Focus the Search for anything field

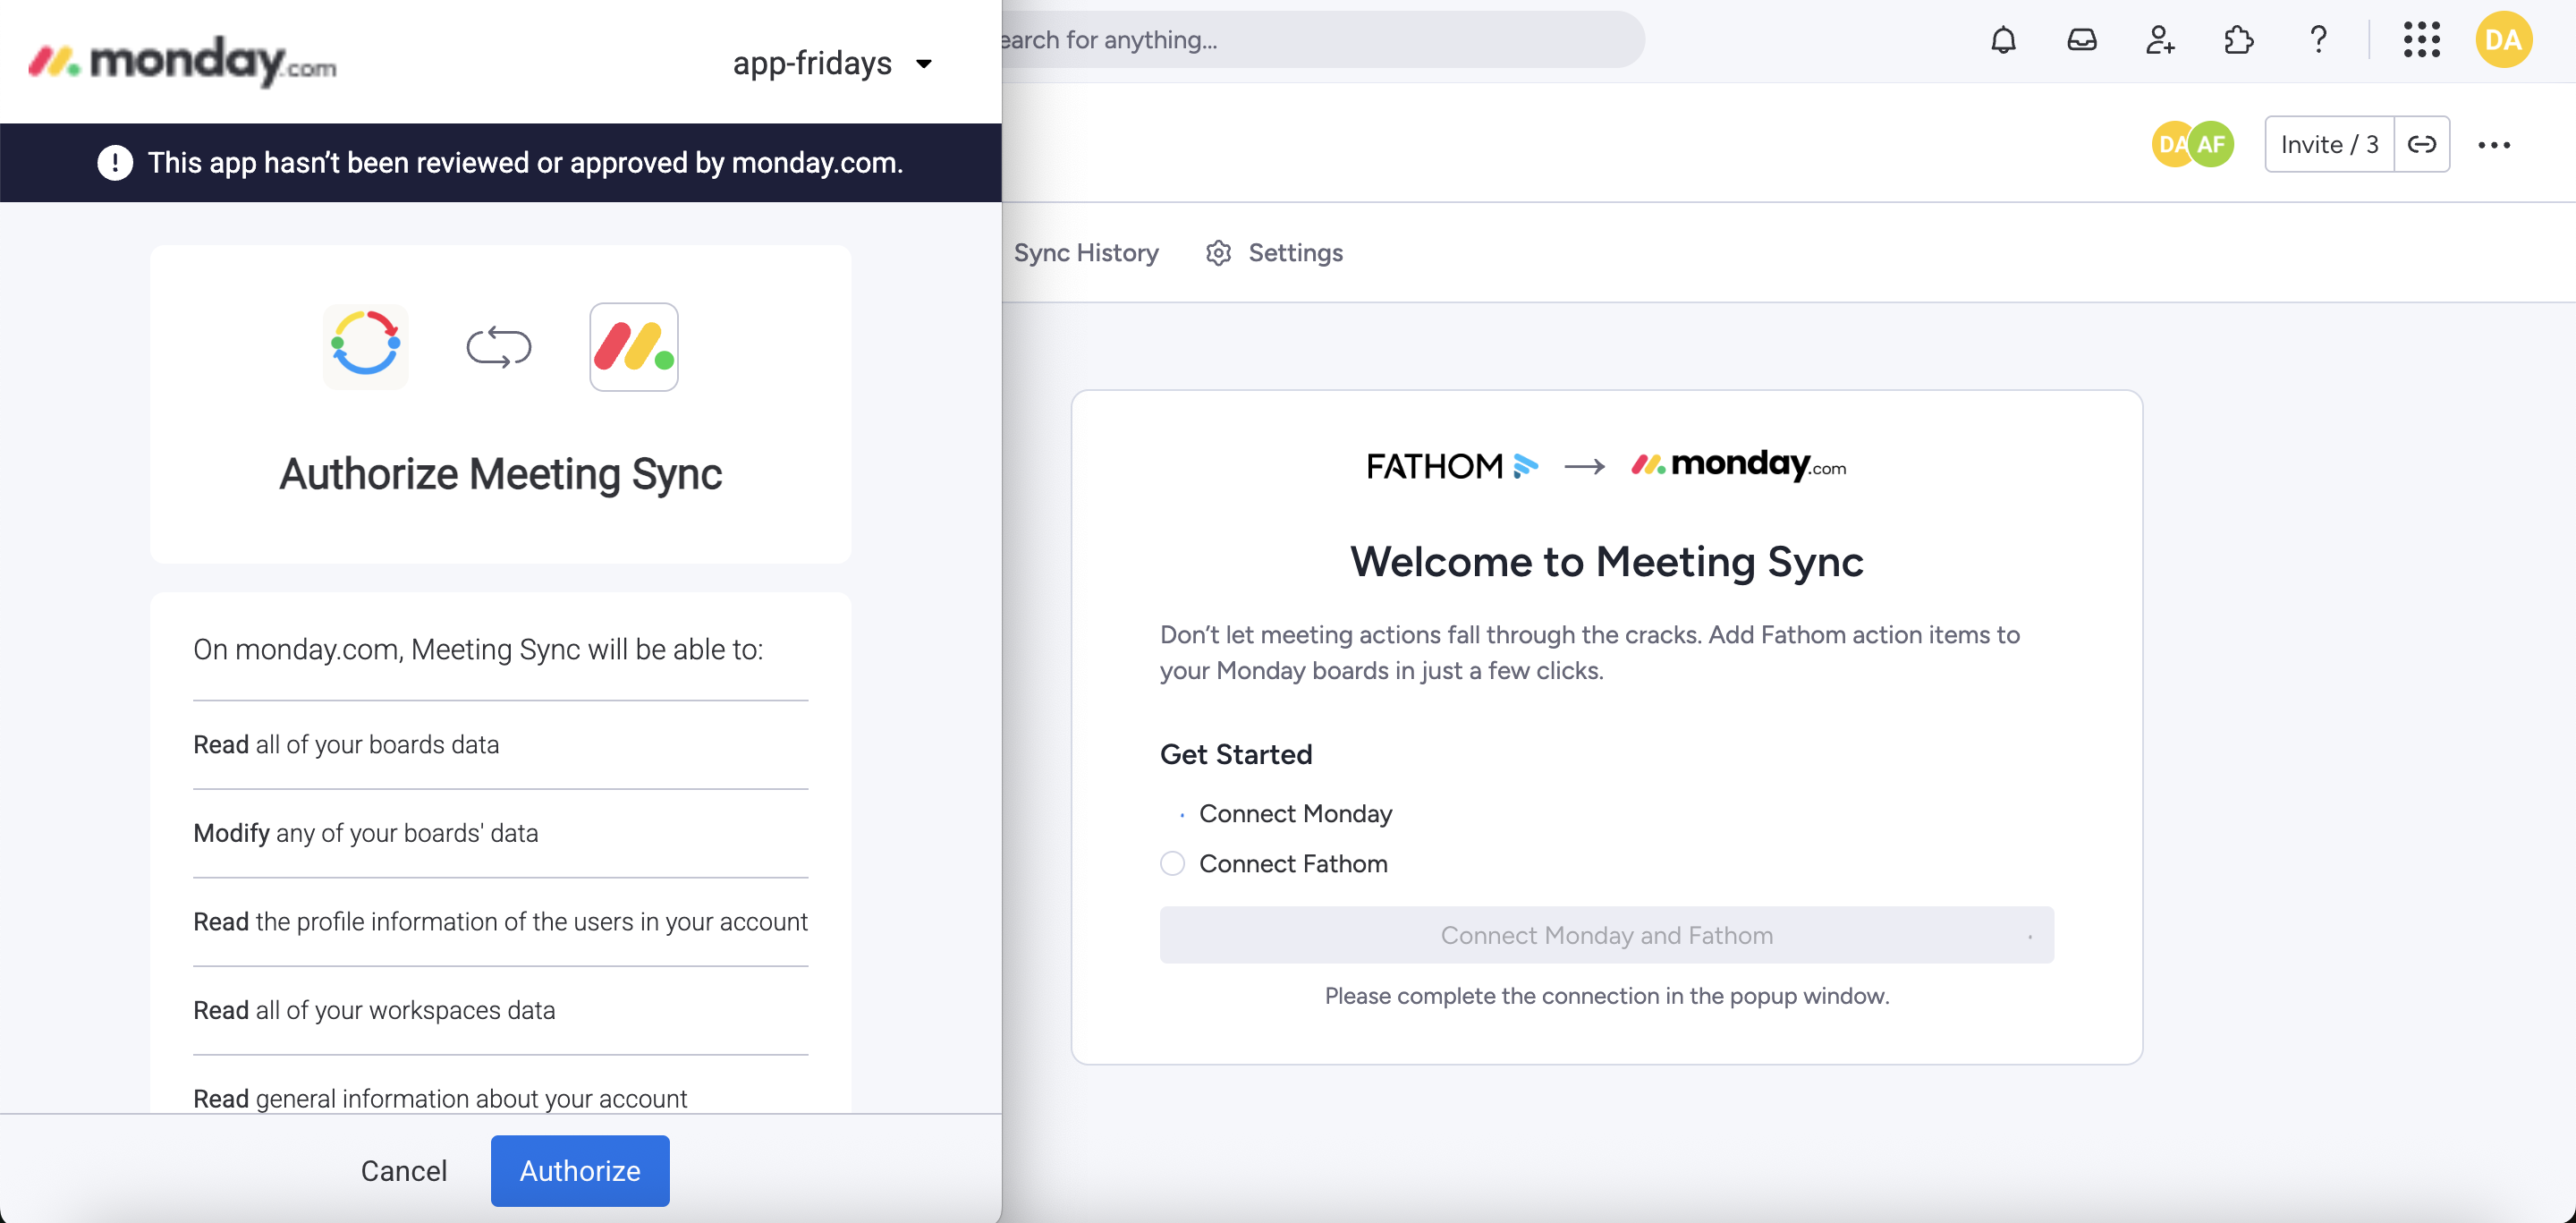tap(1322, 40)
